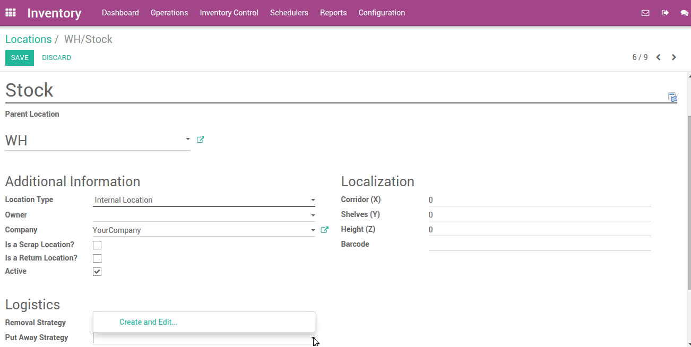691x347 pixels.
Task: Open the applications grid menu
Action: 10,12
